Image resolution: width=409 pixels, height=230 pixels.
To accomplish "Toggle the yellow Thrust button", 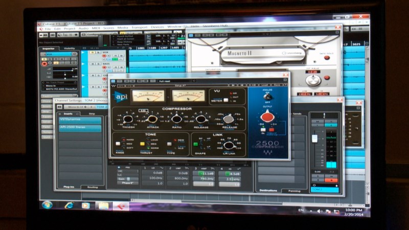I will (142, 144).
